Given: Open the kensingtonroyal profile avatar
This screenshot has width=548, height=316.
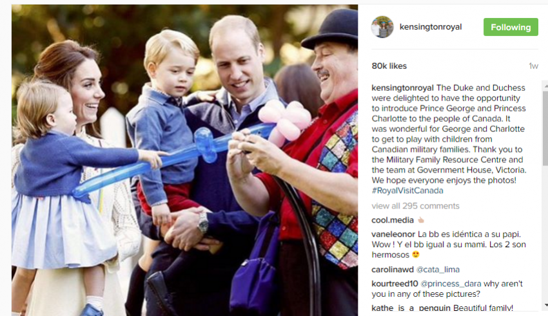Looking at the screenshot, I should pyautogui.click(x=382, y=27).
